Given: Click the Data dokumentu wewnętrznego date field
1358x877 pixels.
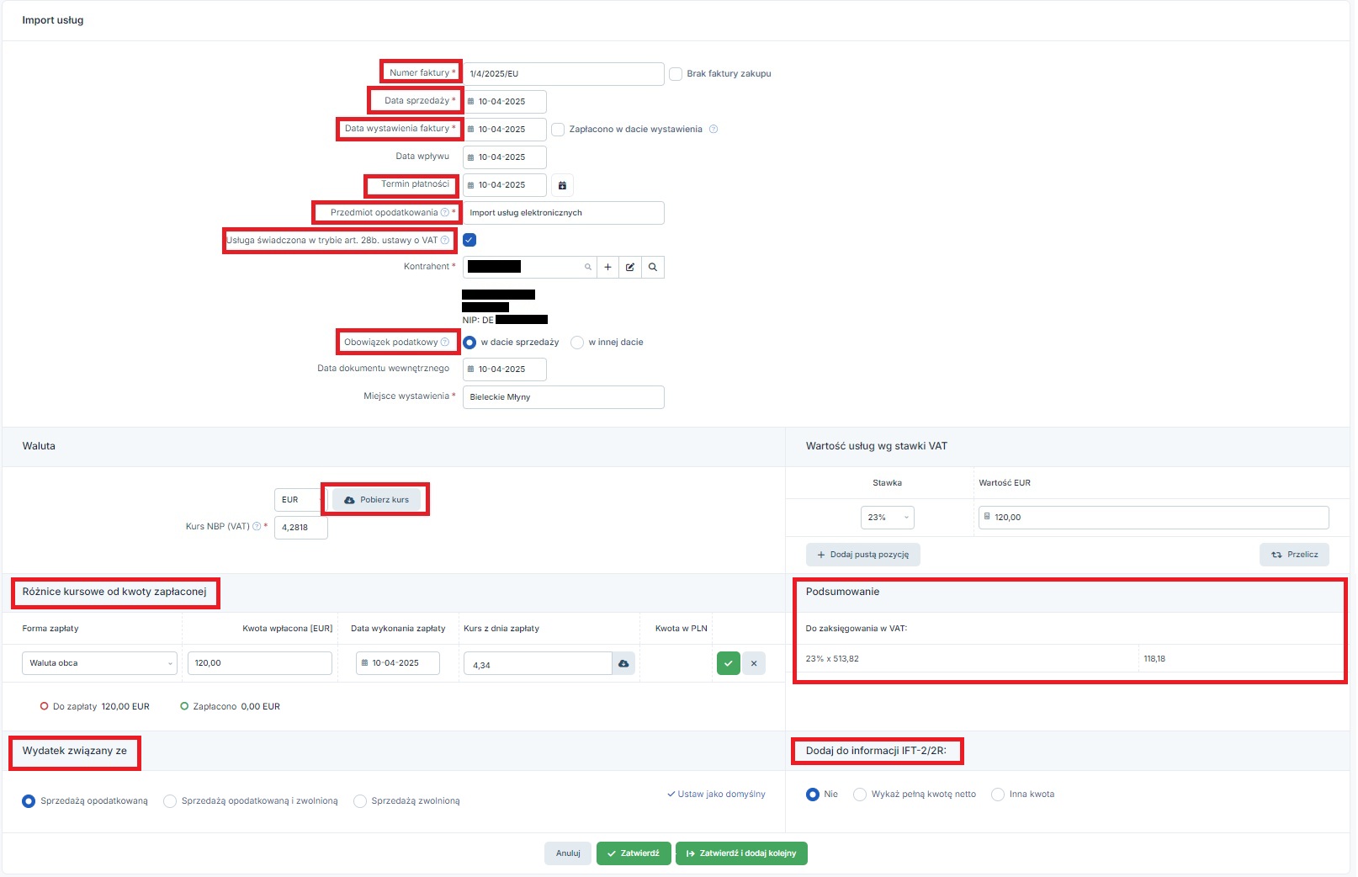Looking at the screenshot, I should (505, 369).
